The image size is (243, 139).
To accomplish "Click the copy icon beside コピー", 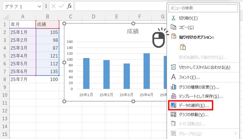I will pos(173,27).
